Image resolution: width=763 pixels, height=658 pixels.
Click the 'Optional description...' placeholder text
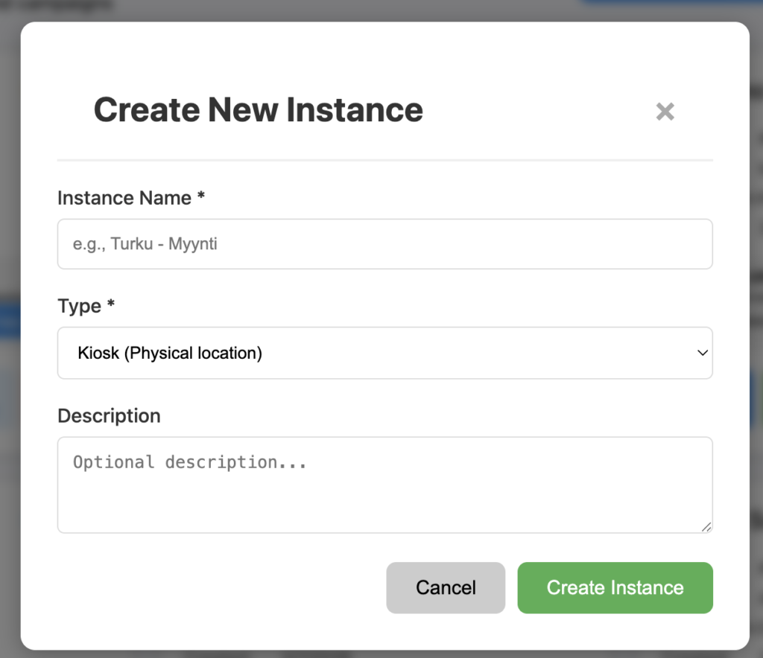pos(190,462)
